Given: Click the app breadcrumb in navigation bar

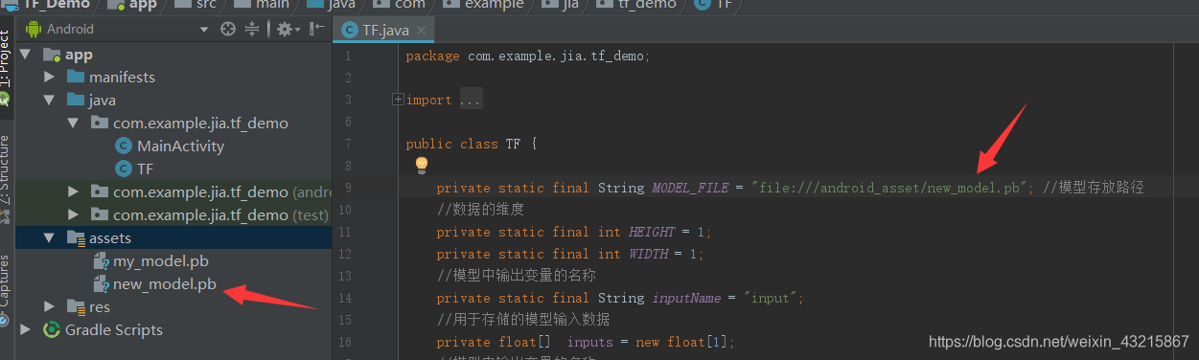Looking at the screenshot, I should coord(143,5).
